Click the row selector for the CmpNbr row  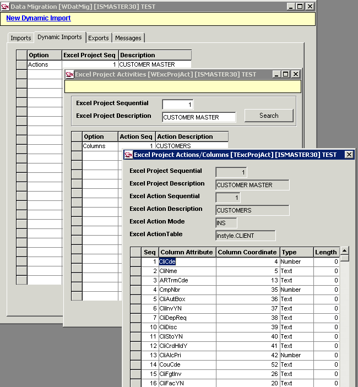136,290
